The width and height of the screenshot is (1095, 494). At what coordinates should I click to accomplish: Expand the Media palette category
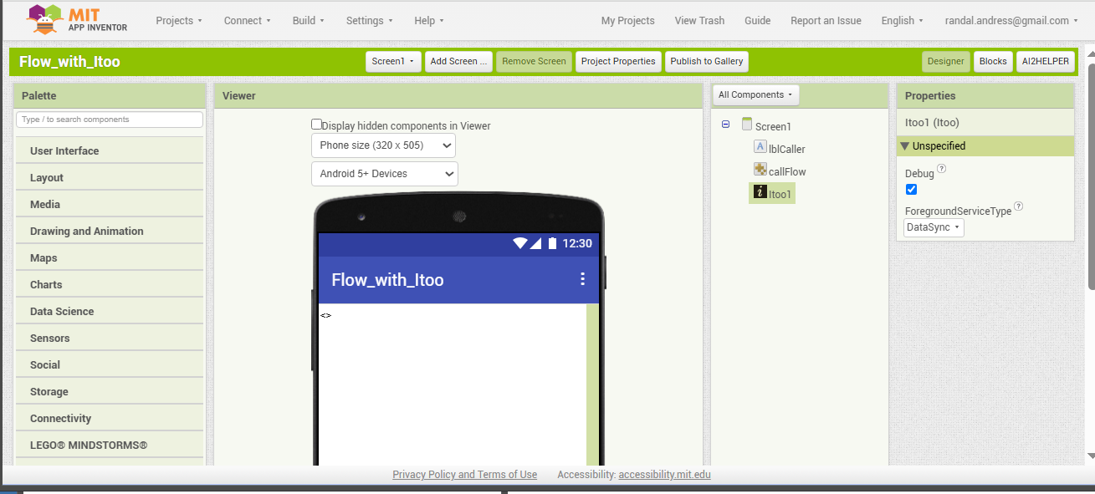[x=110, y=205]
